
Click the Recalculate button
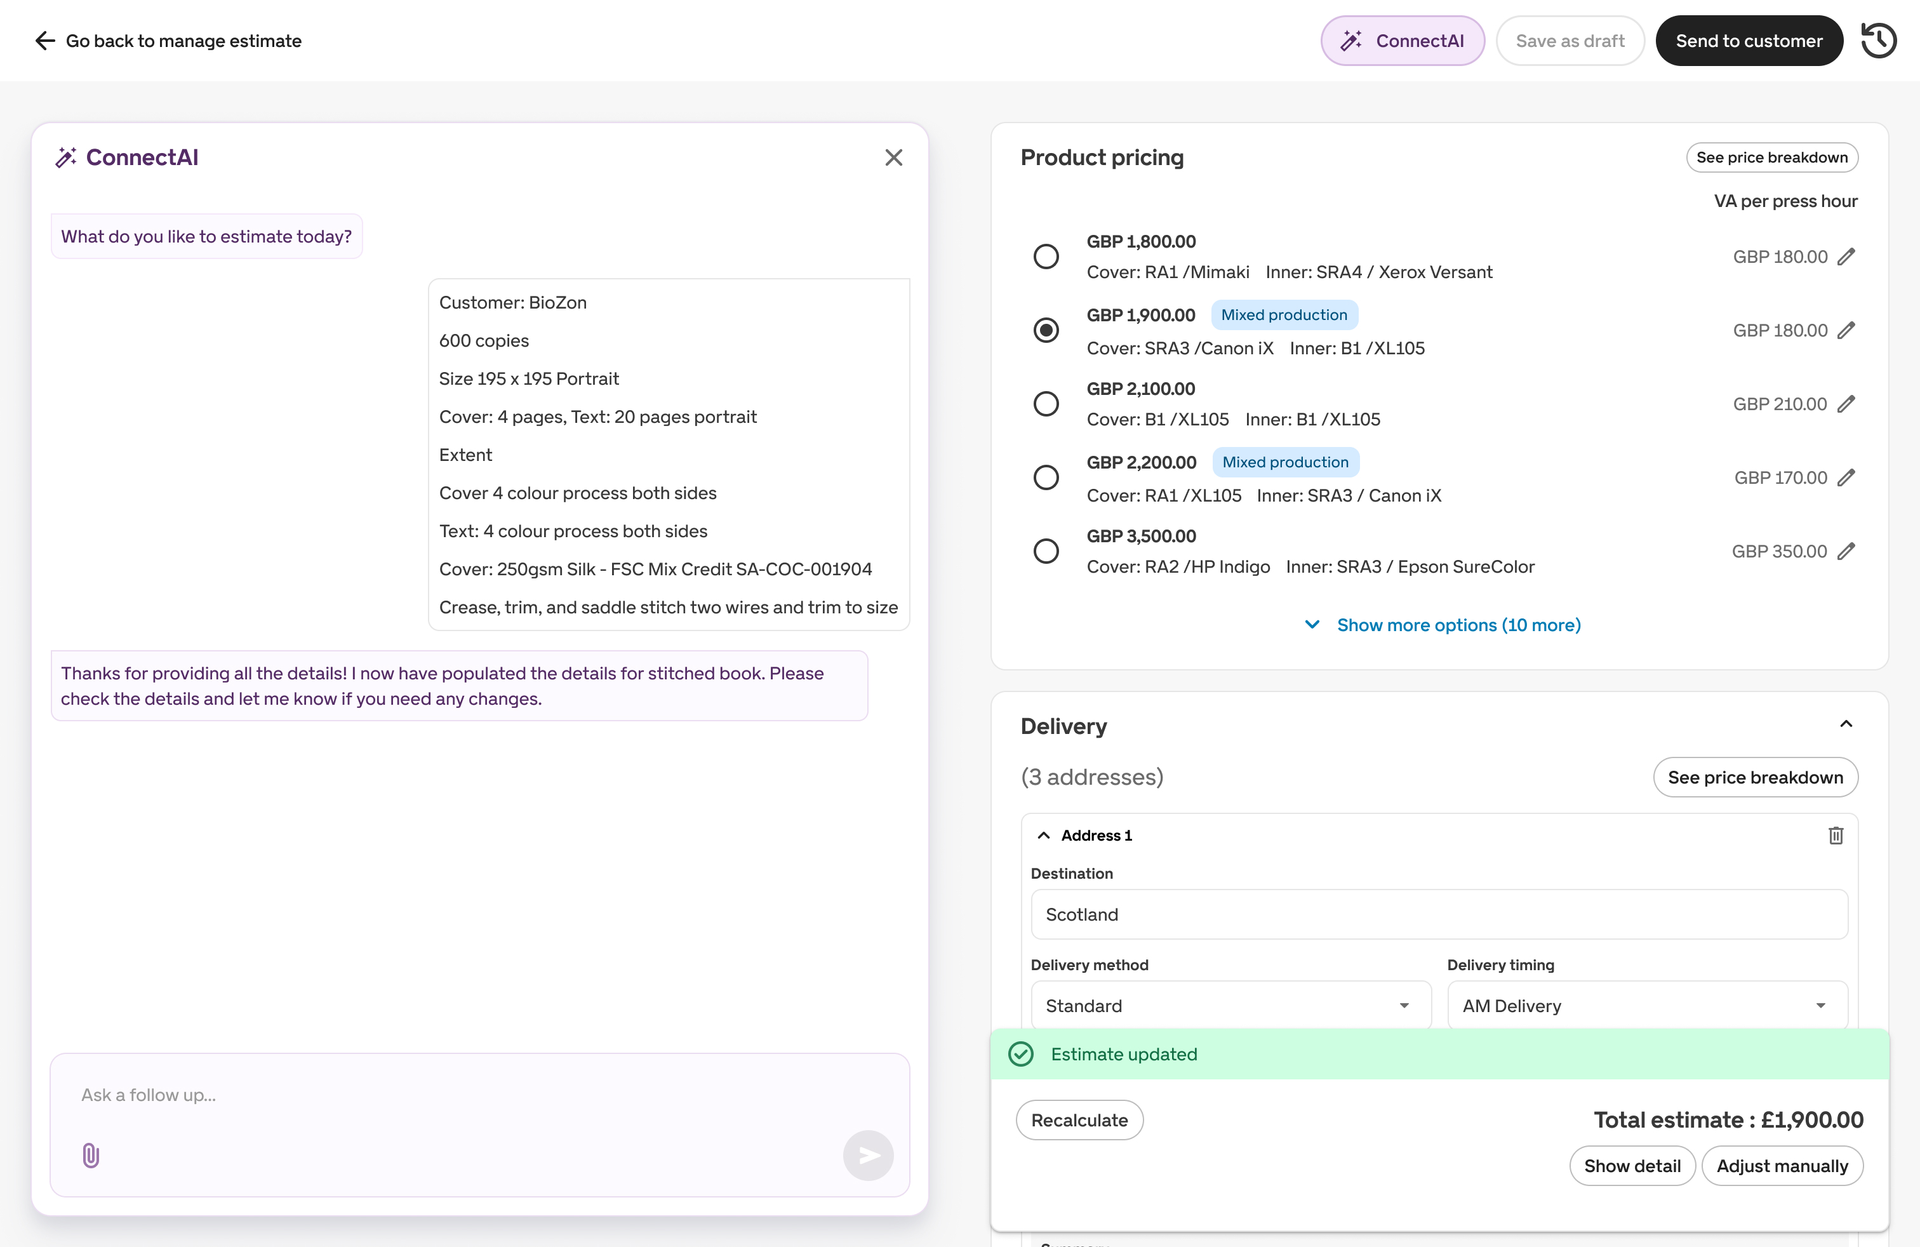(1079, 1119)
